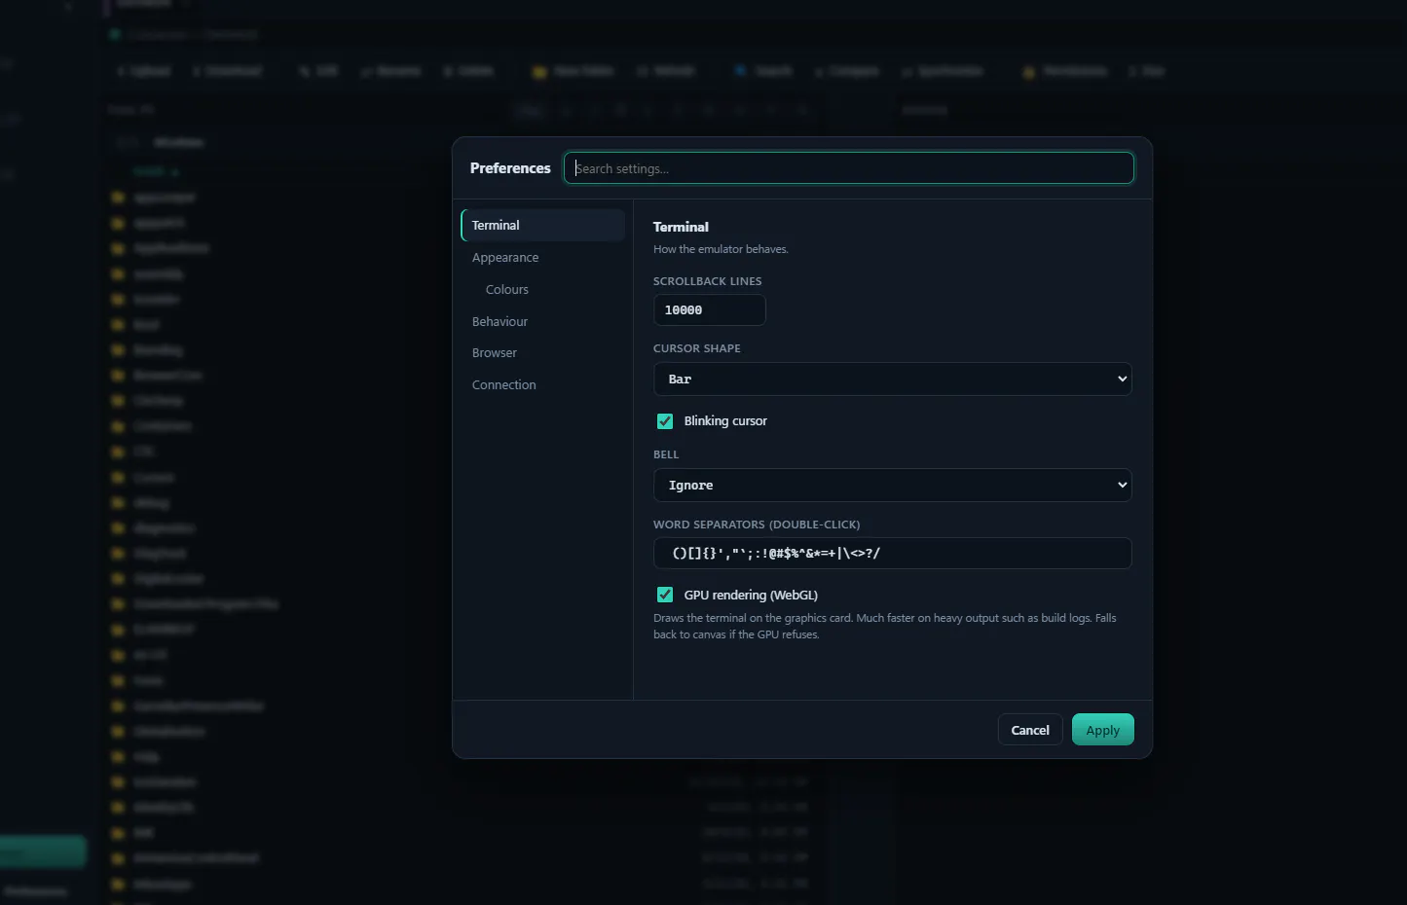Viewport: 1407px width, 905px height.
Task: Apply the preference changes
Action: (x=1102, y=730)
